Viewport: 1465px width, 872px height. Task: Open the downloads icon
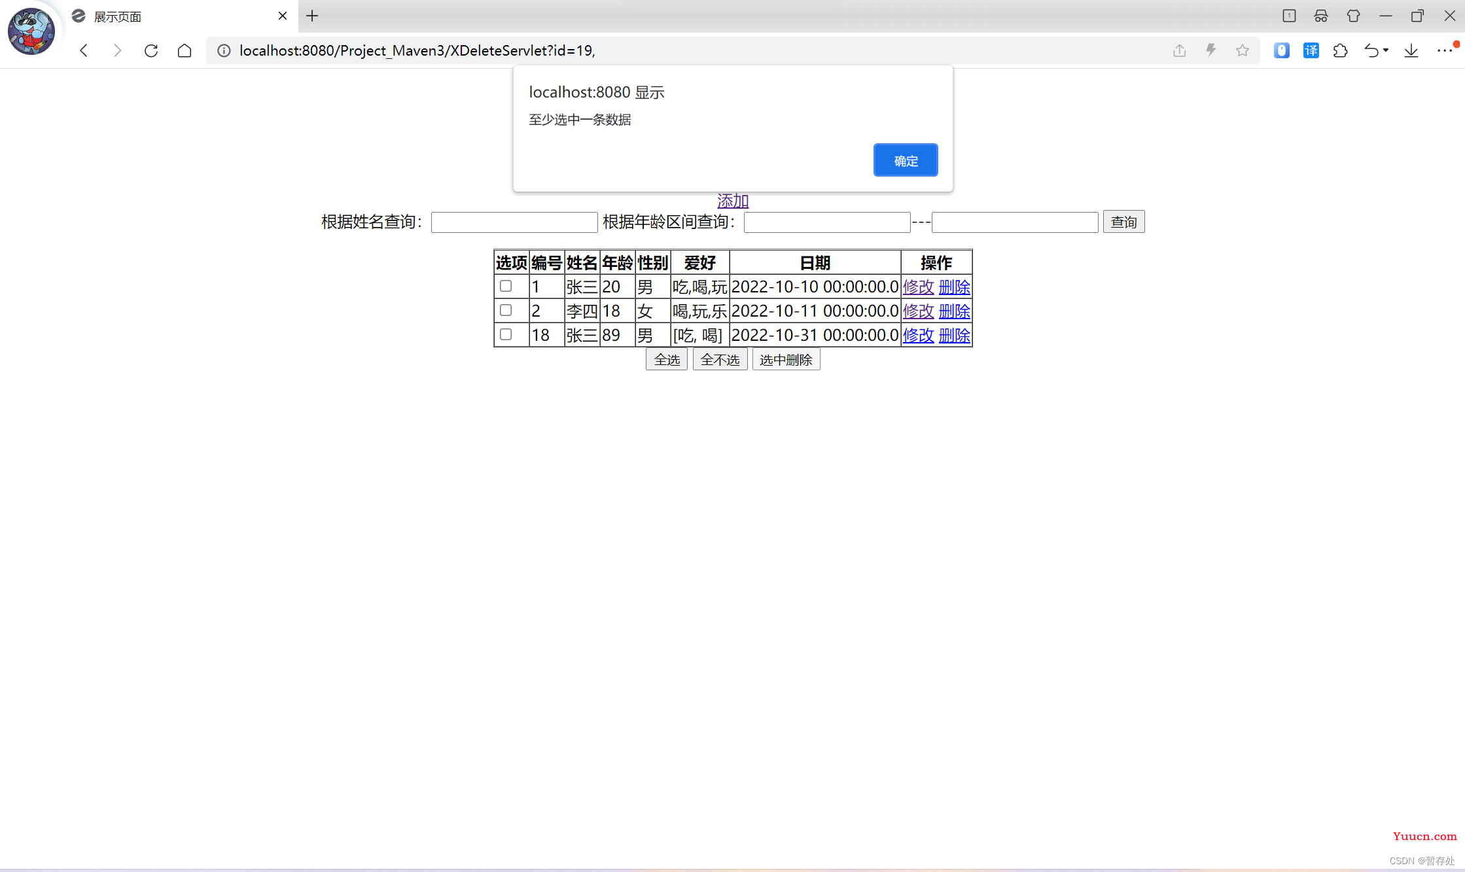(x=1411, y=50)
